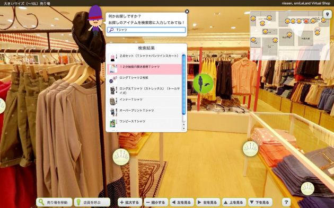
Task: Click the red highlighted dot on minimap
Action: (306, 21)
